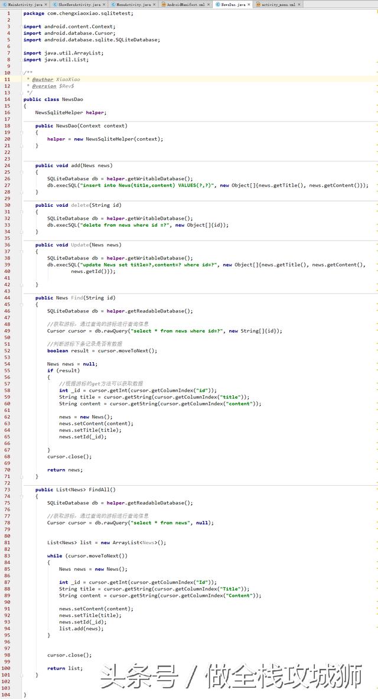Collapse the delete method body at line 31
This screenshot has width=378, height=699.
[21, 212]
